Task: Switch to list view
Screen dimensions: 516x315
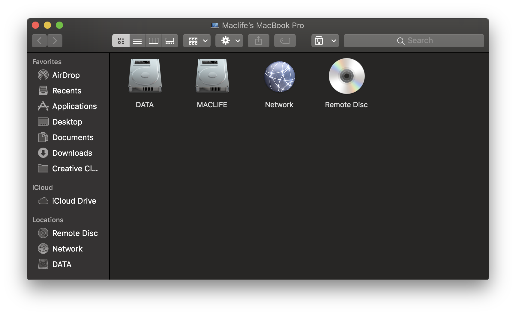Action: [x=137, y=40]
